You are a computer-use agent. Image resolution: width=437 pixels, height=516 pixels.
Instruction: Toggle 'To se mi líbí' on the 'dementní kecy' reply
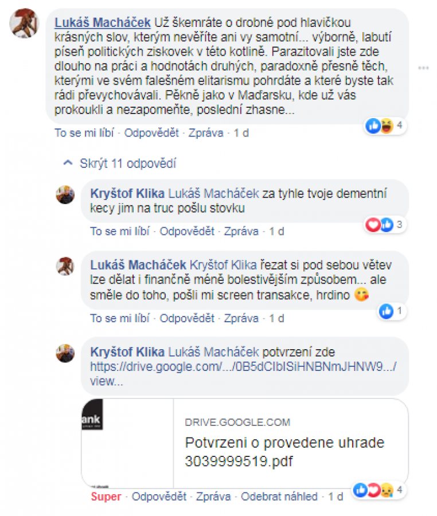point(120,232)
